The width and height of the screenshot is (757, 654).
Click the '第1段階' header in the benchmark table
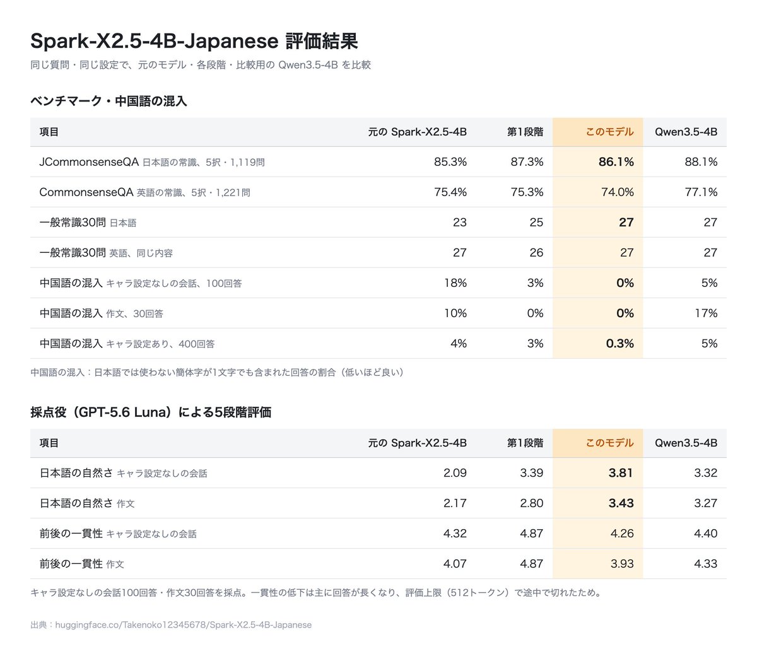pos(525,132)
